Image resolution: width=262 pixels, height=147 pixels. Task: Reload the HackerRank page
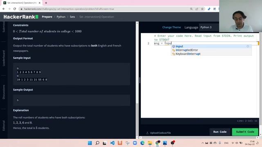(x=15, y=9)
